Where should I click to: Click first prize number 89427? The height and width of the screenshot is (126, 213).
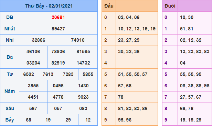58,29
